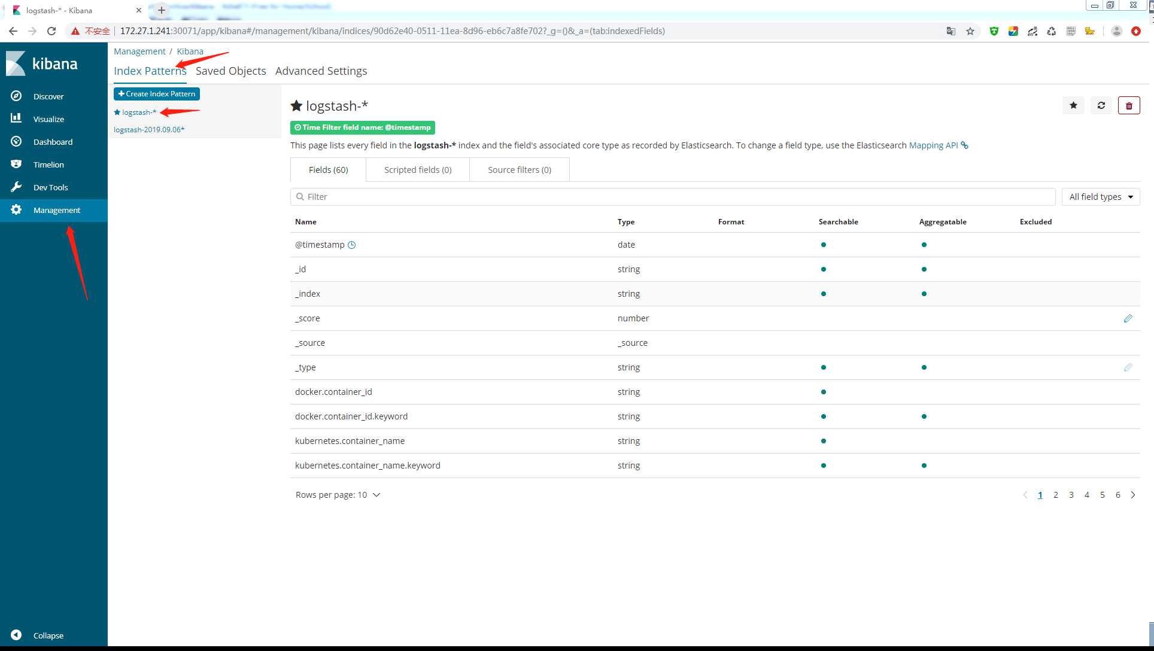Collapse the Kibana sidebar

click(48, 635)
